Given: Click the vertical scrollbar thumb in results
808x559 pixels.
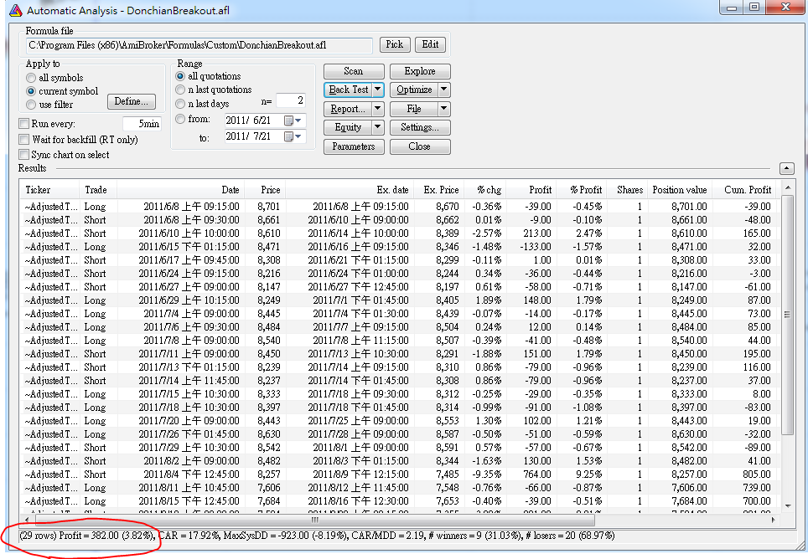Looking at the screenshot, I should pos(788,315).
